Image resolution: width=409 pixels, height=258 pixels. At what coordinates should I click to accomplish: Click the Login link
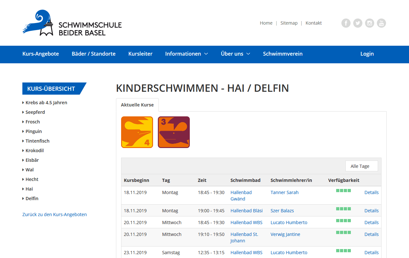tap(367, 54)
